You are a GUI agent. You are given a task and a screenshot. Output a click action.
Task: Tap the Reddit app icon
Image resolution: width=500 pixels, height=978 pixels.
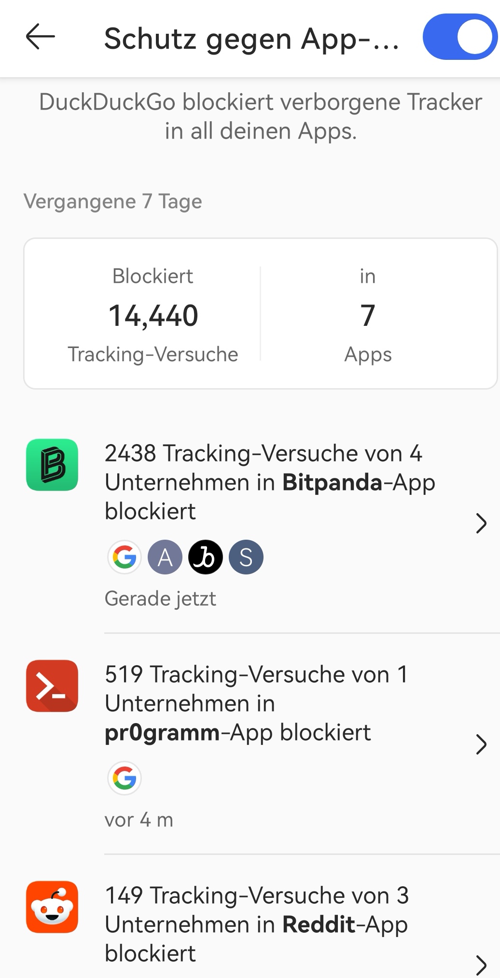(x=52, y=907)
